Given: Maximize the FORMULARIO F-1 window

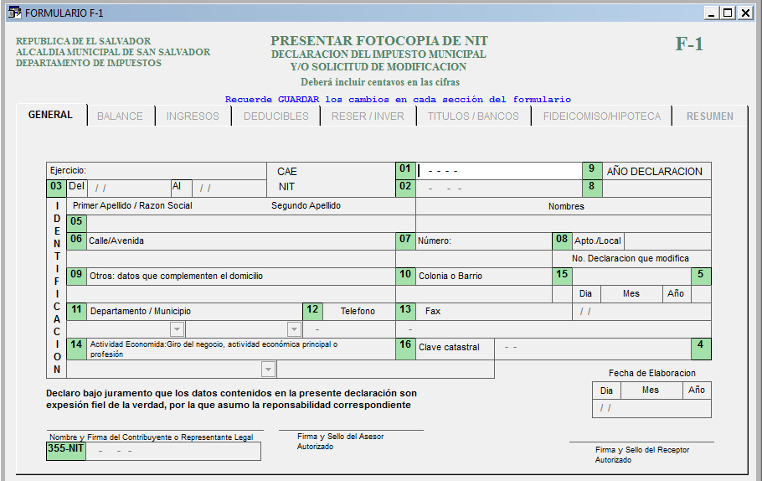Looking at the screenshot, I should coord(729,13).
